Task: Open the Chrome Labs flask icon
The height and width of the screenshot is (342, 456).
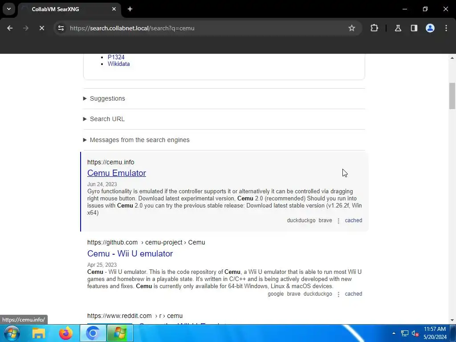Action: tap(398, 28)
